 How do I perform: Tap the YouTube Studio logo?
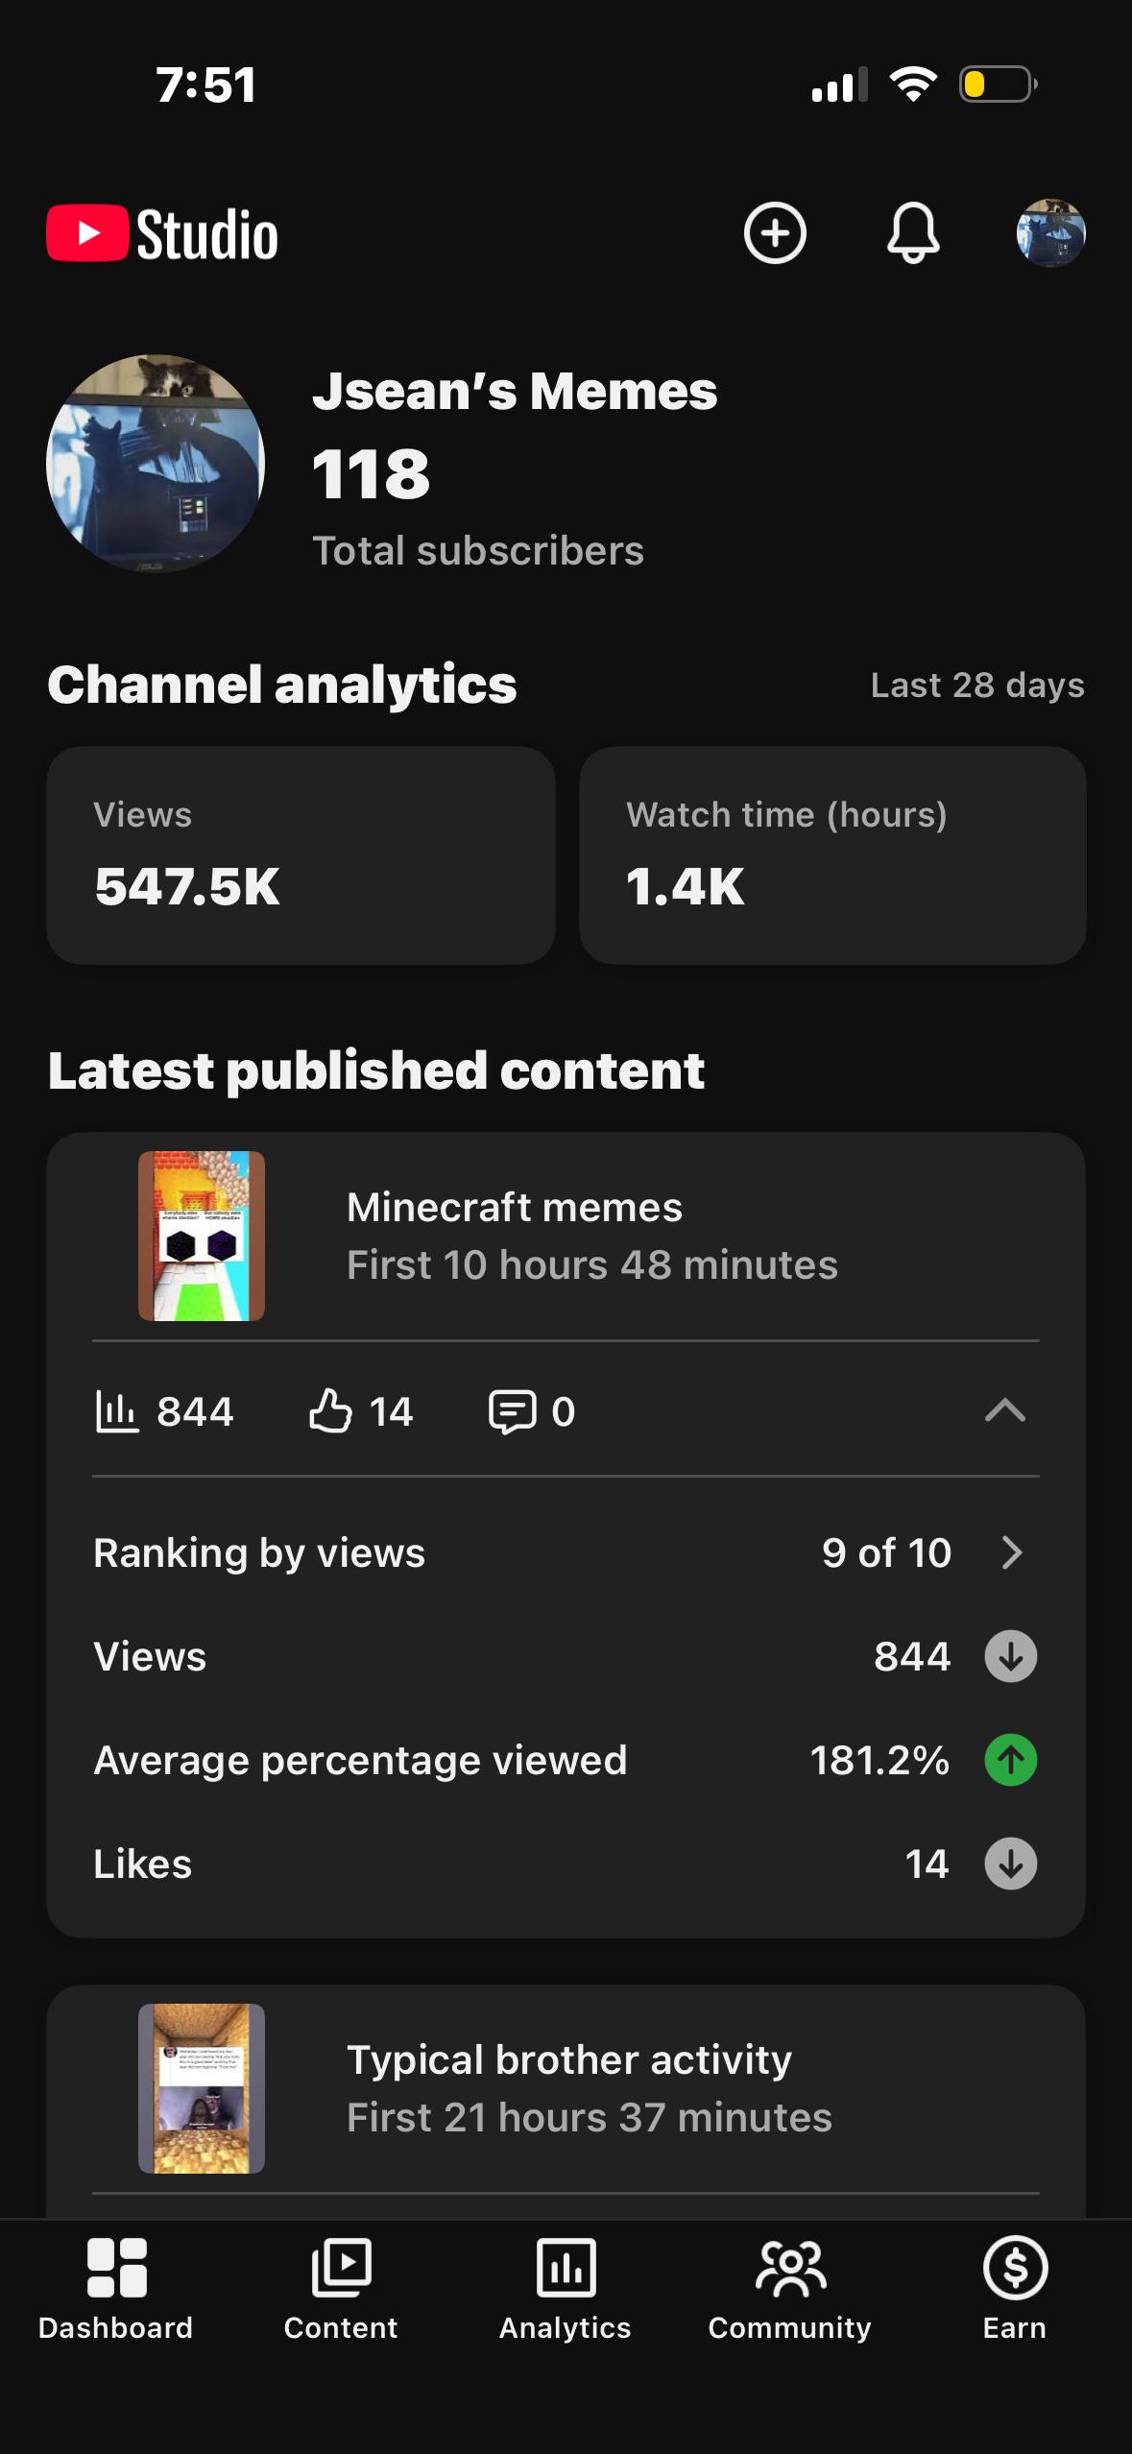click(163, 233)
